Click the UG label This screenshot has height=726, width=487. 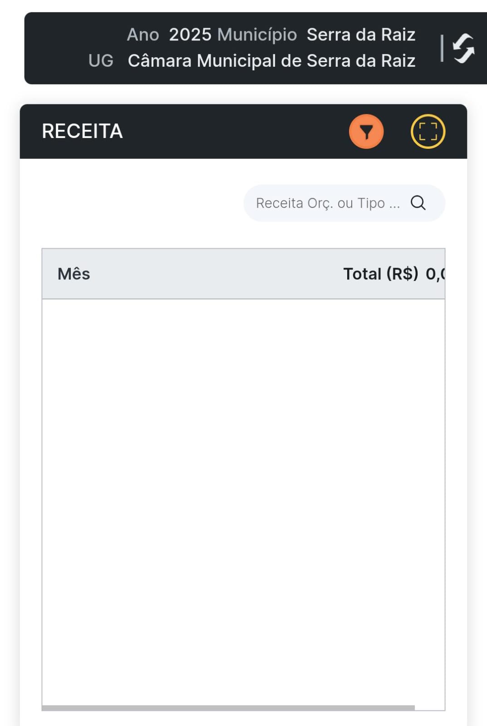[x=101, y=61]
